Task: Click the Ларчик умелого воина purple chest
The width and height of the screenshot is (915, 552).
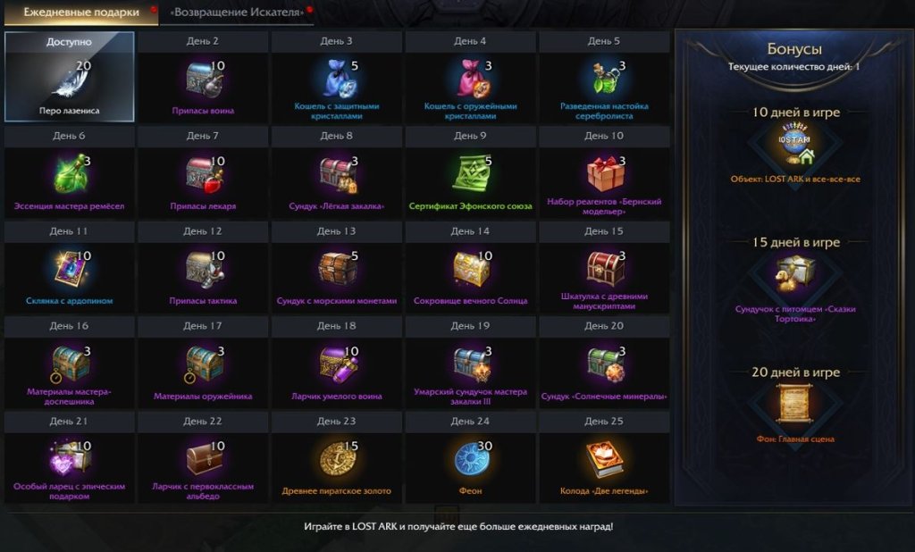Action: [x=337, y=364]
